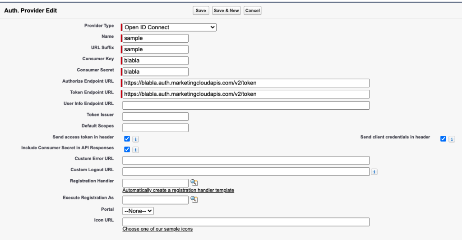
Task: Click the Default Scopes input box
Action: (x=155, y=128)
